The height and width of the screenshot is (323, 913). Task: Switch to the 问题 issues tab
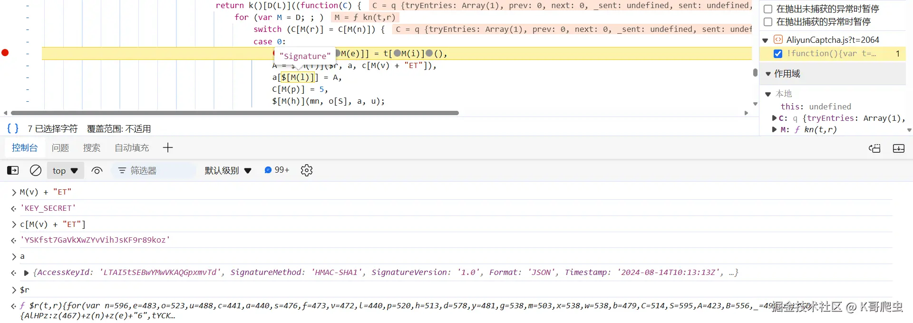click(60, 148)
